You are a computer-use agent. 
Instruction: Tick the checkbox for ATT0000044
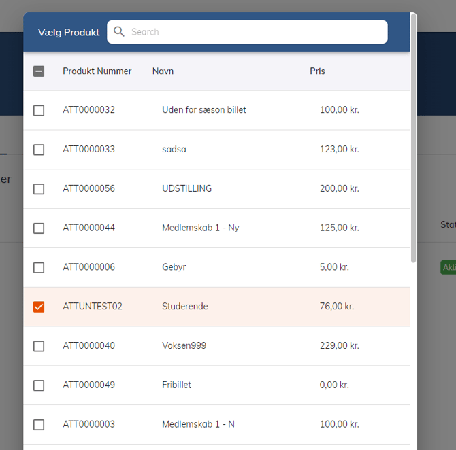(x=39, y=228)
